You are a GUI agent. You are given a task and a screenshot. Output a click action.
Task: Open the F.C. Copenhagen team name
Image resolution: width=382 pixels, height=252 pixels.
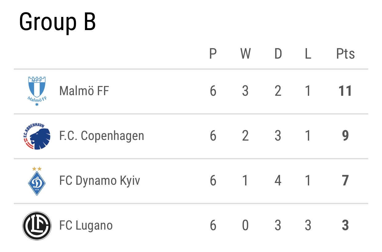point(101,136)
